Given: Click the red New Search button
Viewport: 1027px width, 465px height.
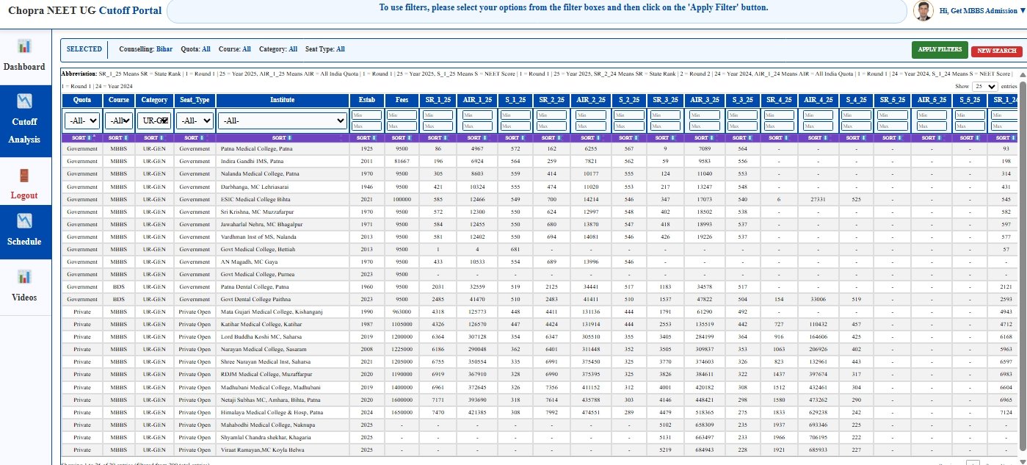Looking at the screenshot, I should tap(996, 51).
